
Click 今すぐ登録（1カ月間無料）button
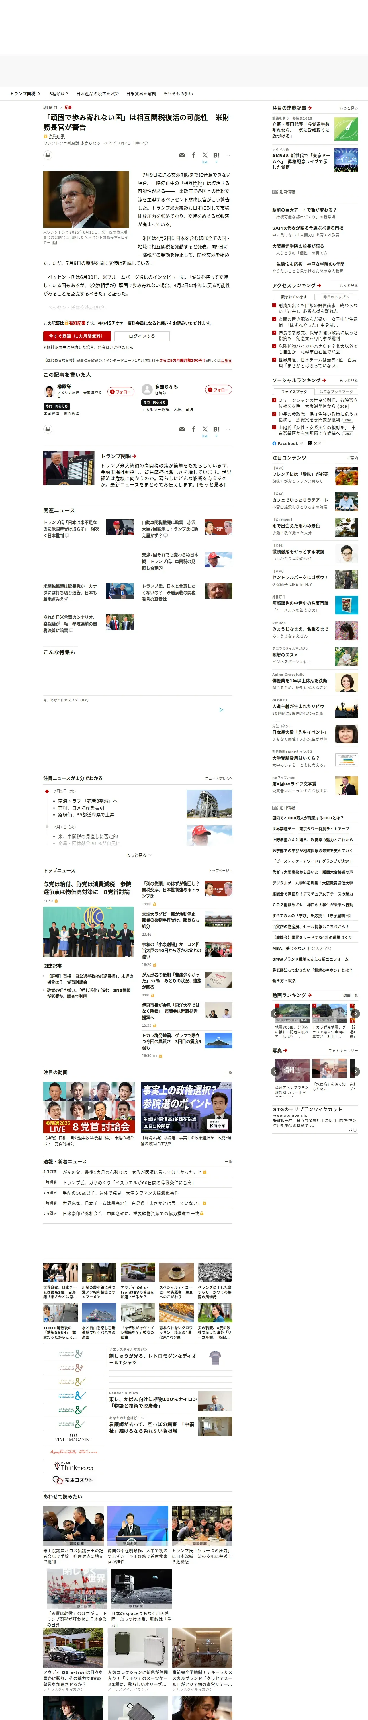pyautogui.click(x=77, y=336)
